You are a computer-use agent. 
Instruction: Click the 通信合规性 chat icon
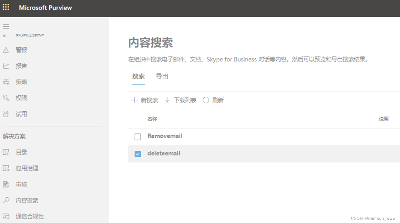(x=6, y=216)
